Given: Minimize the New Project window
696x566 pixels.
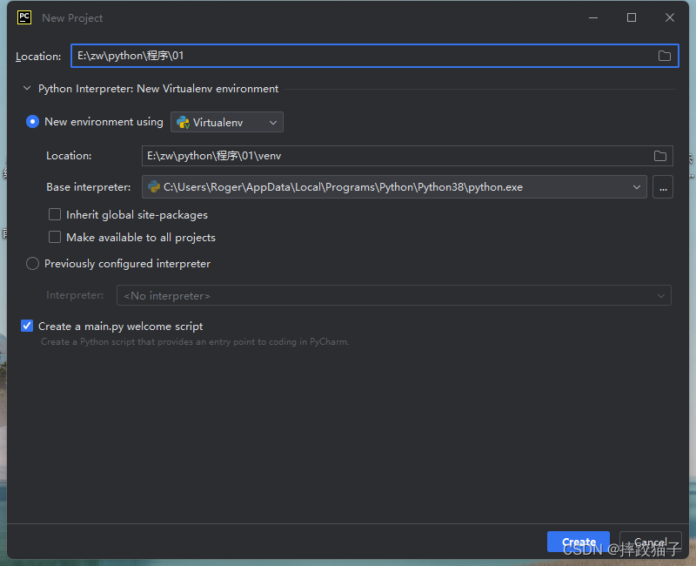Looking at the screenshot, I should 593,17.
